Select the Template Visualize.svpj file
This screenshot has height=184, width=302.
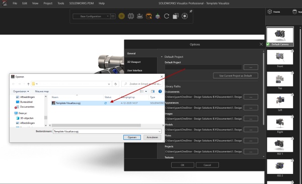pos(107,103)
